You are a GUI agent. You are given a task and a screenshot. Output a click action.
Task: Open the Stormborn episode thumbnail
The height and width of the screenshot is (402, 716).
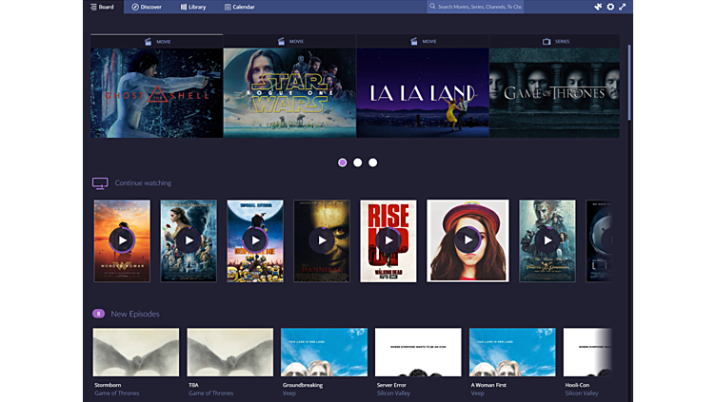tap(136, 352)
